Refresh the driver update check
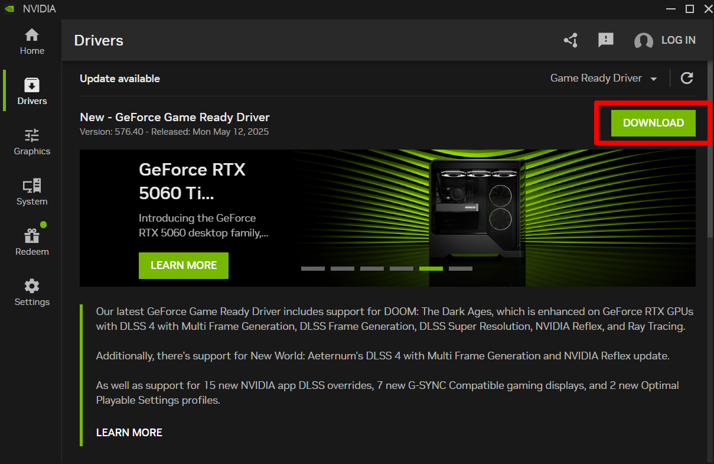Screen dimensions: 714x464 (x=686, y=78)
